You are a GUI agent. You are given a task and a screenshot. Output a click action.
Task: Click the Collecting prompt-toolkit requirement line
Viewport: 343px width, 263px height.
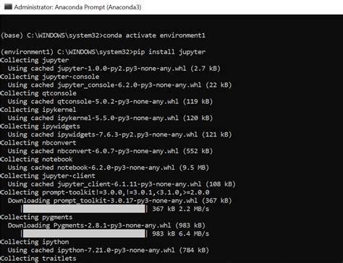coord(105,192)
